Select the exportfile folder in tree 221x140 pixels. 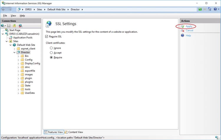click(x=30, y=71)
